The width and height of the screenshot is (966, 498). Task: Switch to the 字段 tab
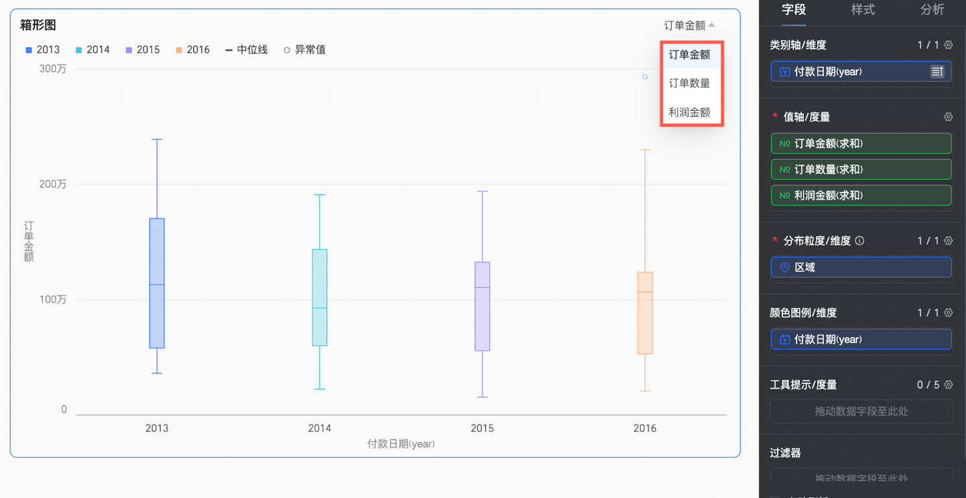coord(793,10)
